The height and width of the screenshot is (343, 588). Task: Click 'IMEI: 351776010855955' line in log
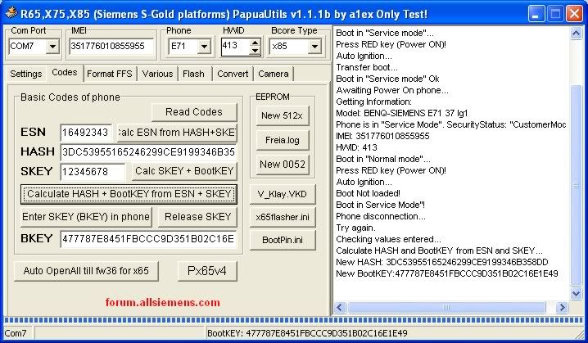coord(382,136)
